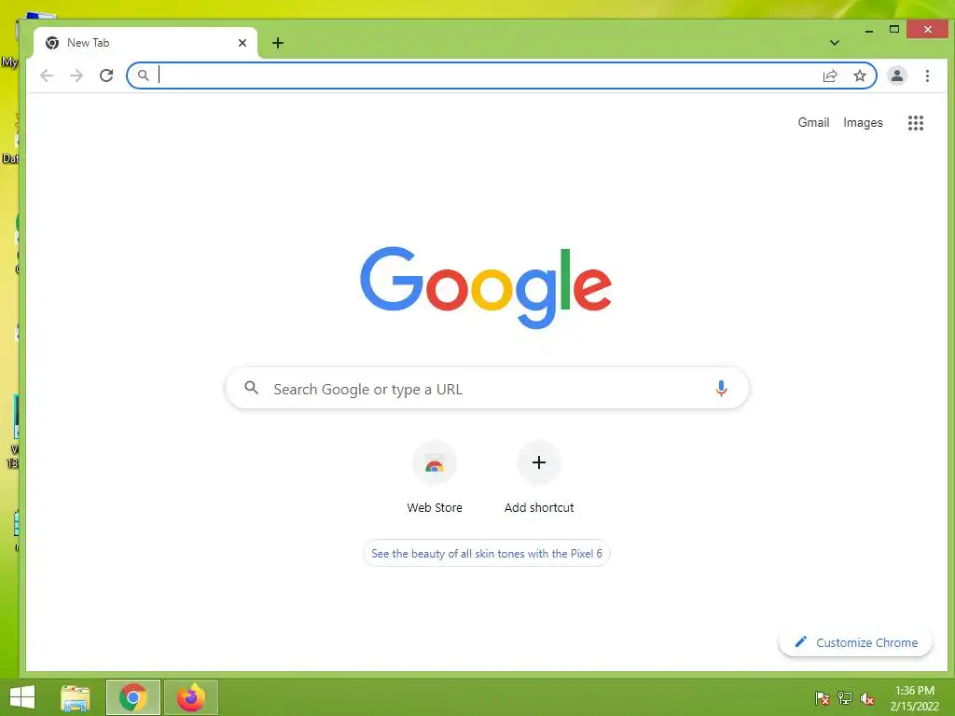Click the share this page icon
Screen dimensions: 955x716
tap(830, 76)
